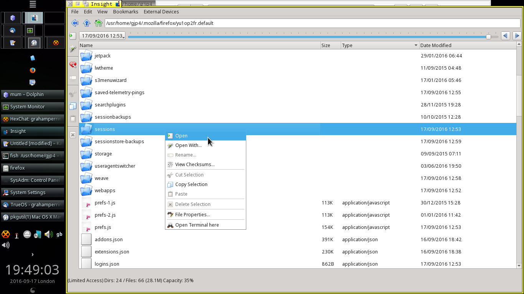Image resolution: width=524 pixels, height=294 pixels.
Task: Switch to fish /usr/home/gjp4 terminal task
Action: tap(33, 156)
